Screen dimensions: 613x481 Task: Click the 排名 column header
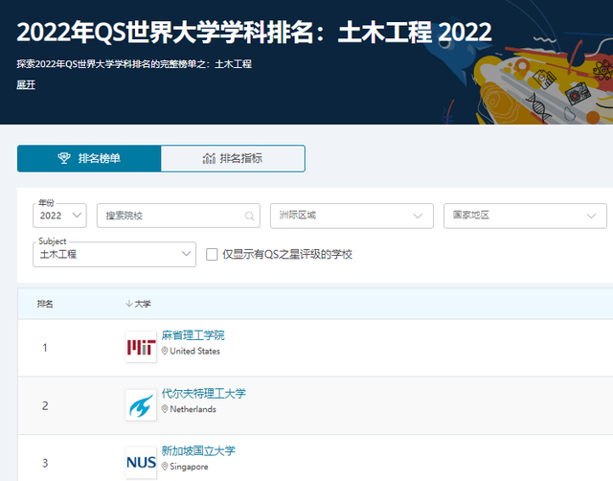(45, 304)
